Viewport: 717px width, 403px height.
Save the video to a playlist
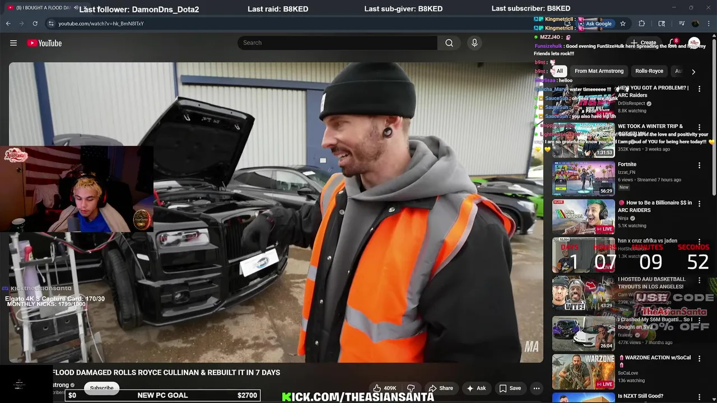pyautogui.click(x=510, y=388)
